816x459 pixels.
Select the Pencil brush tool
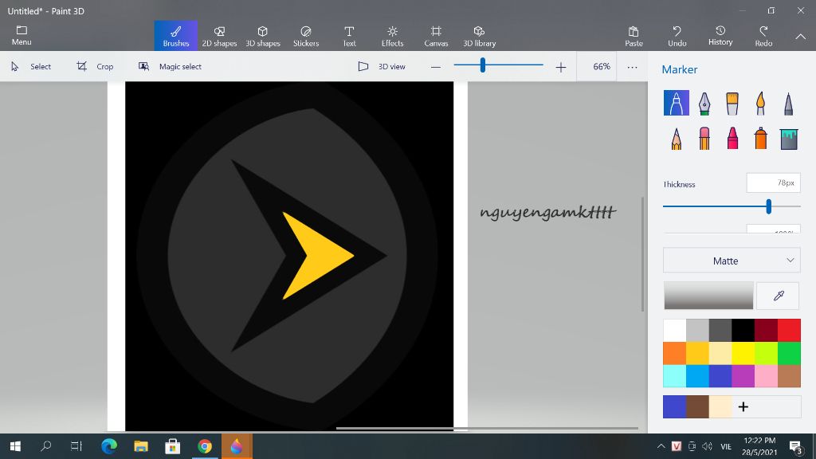pyautogui.click(x=676, y=139)
